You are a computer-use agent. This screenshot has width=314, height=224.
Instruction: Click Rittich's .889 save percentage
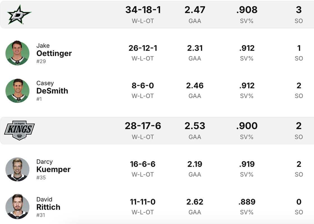247,202
